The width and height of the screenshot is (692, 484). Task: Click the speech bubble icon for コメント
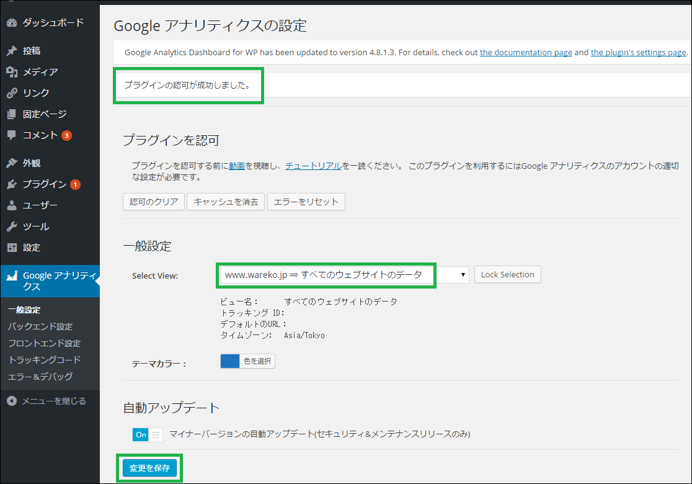point(12,135)
